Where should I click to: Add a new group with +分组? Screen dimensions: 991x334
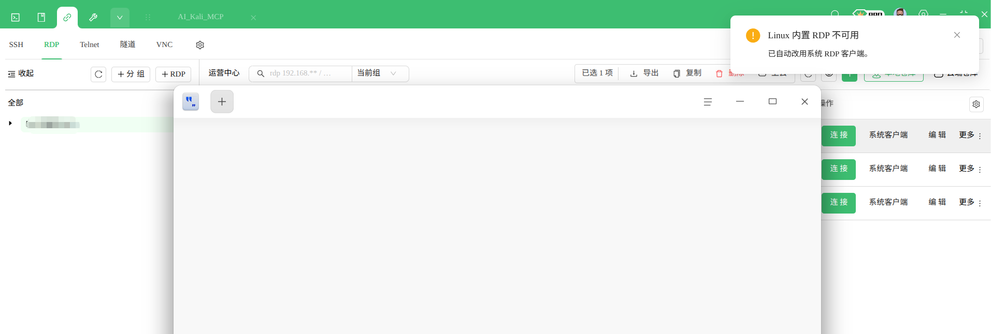coord(131,74)
